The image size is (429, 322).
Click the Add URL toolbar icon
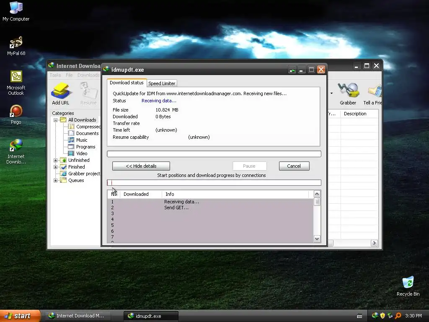coord(61,94)
